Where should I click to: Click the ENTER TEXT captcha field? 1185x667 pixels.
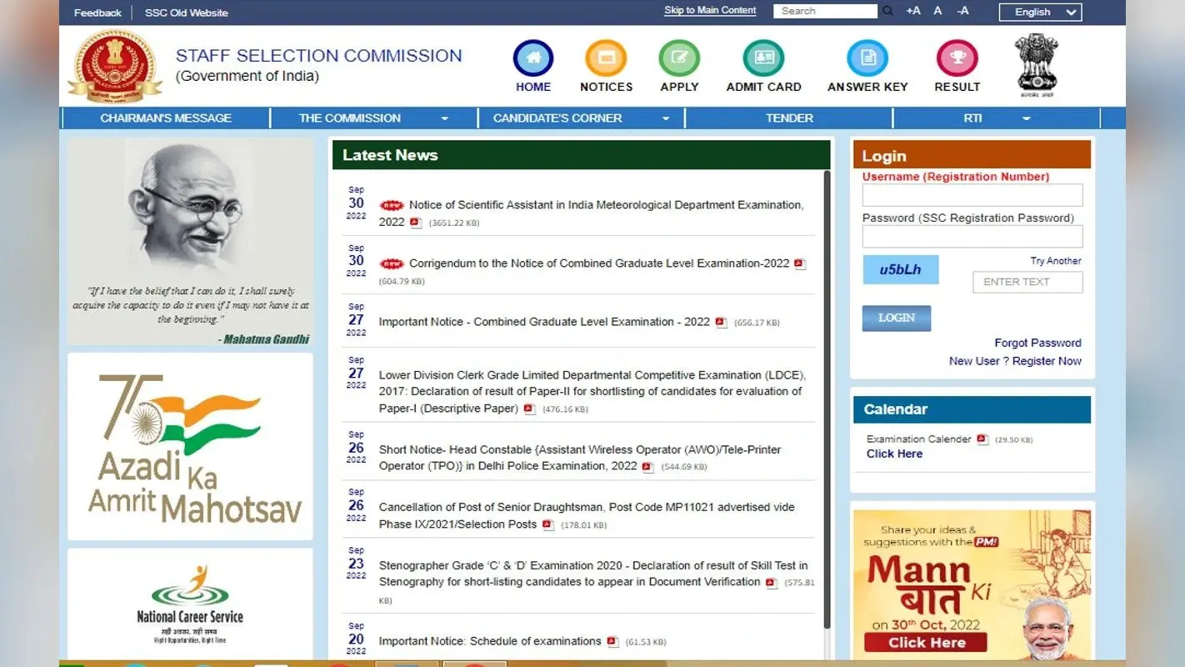(1027, 282)
